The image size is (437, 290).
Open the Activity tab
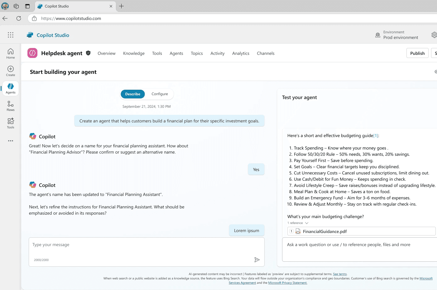pyautogui.click(x=218, y=53)
